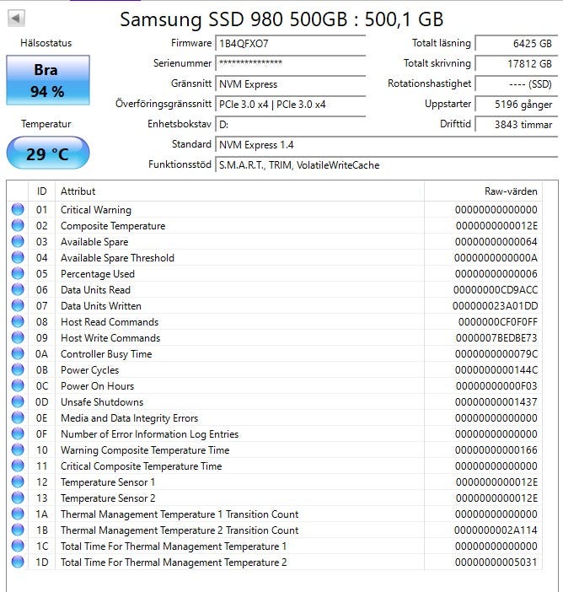Image resolution: width=563 pixels, height=592 pixels.
Task: Click the status orb for row 1B
Action: pos(18,530)
